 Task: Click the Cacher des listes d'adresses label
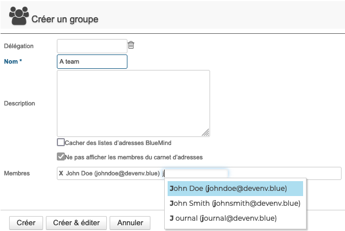(118, 143)
